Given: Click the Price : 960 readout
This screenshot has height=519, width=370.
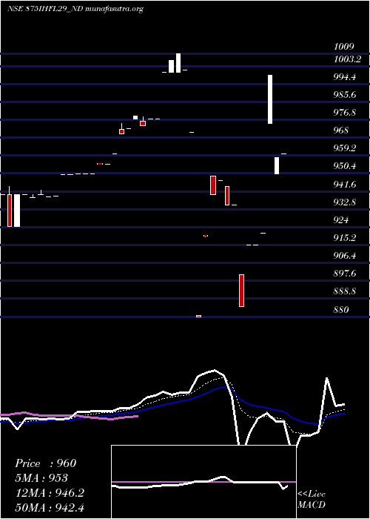Looking at the screenshot, I should click(x=46, y=463).
